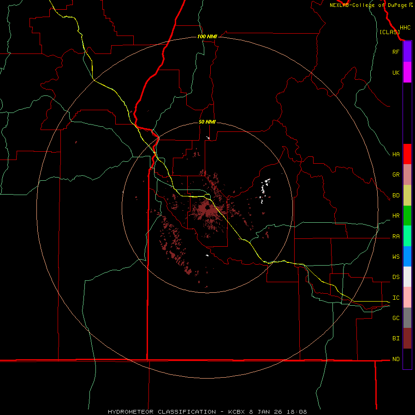Click the ND legend label
Image resolution: width=415 pixels, height=415 pixels.
(396, 359)
